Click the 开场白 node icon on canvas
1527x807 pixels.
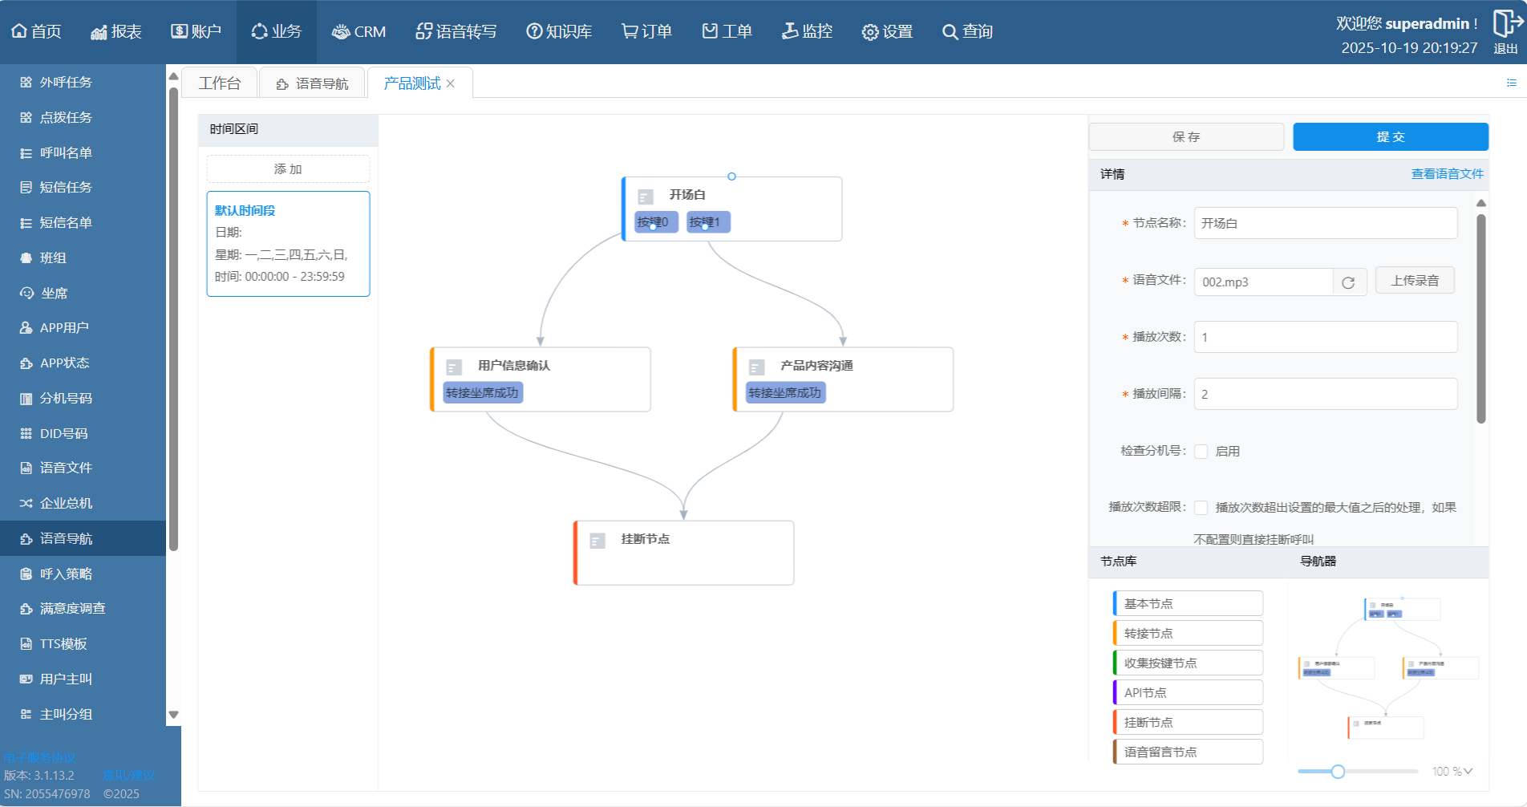click(645, 197)
